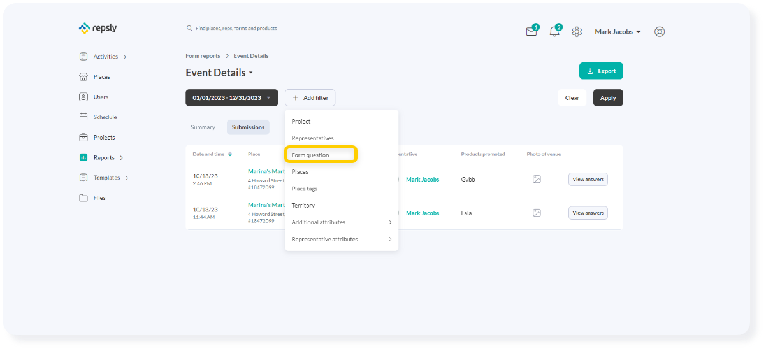
Task: Expand the Templates submenu chevron
Action: click(127, 178)
